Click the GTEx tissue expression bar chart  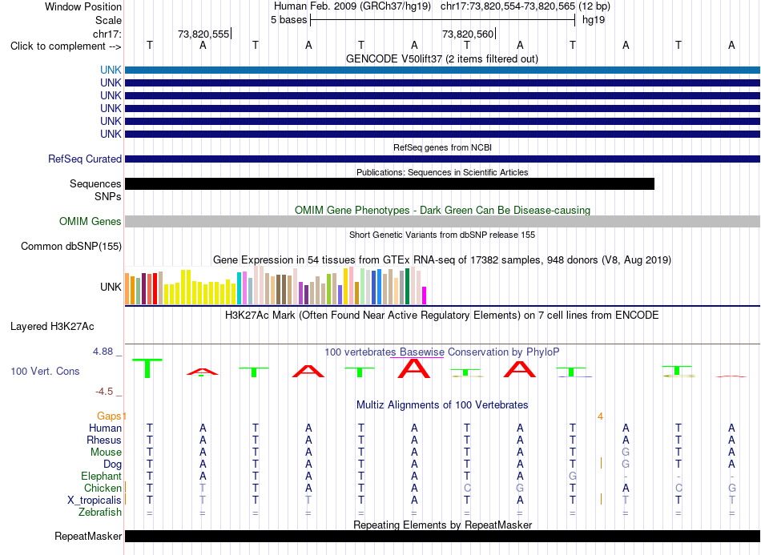tap(276, 286)
